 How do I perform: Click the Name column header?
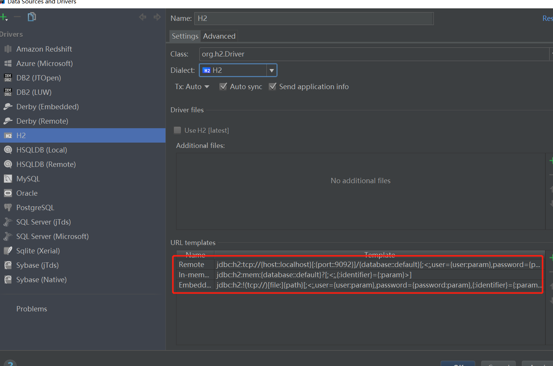[x=195, y=255]
